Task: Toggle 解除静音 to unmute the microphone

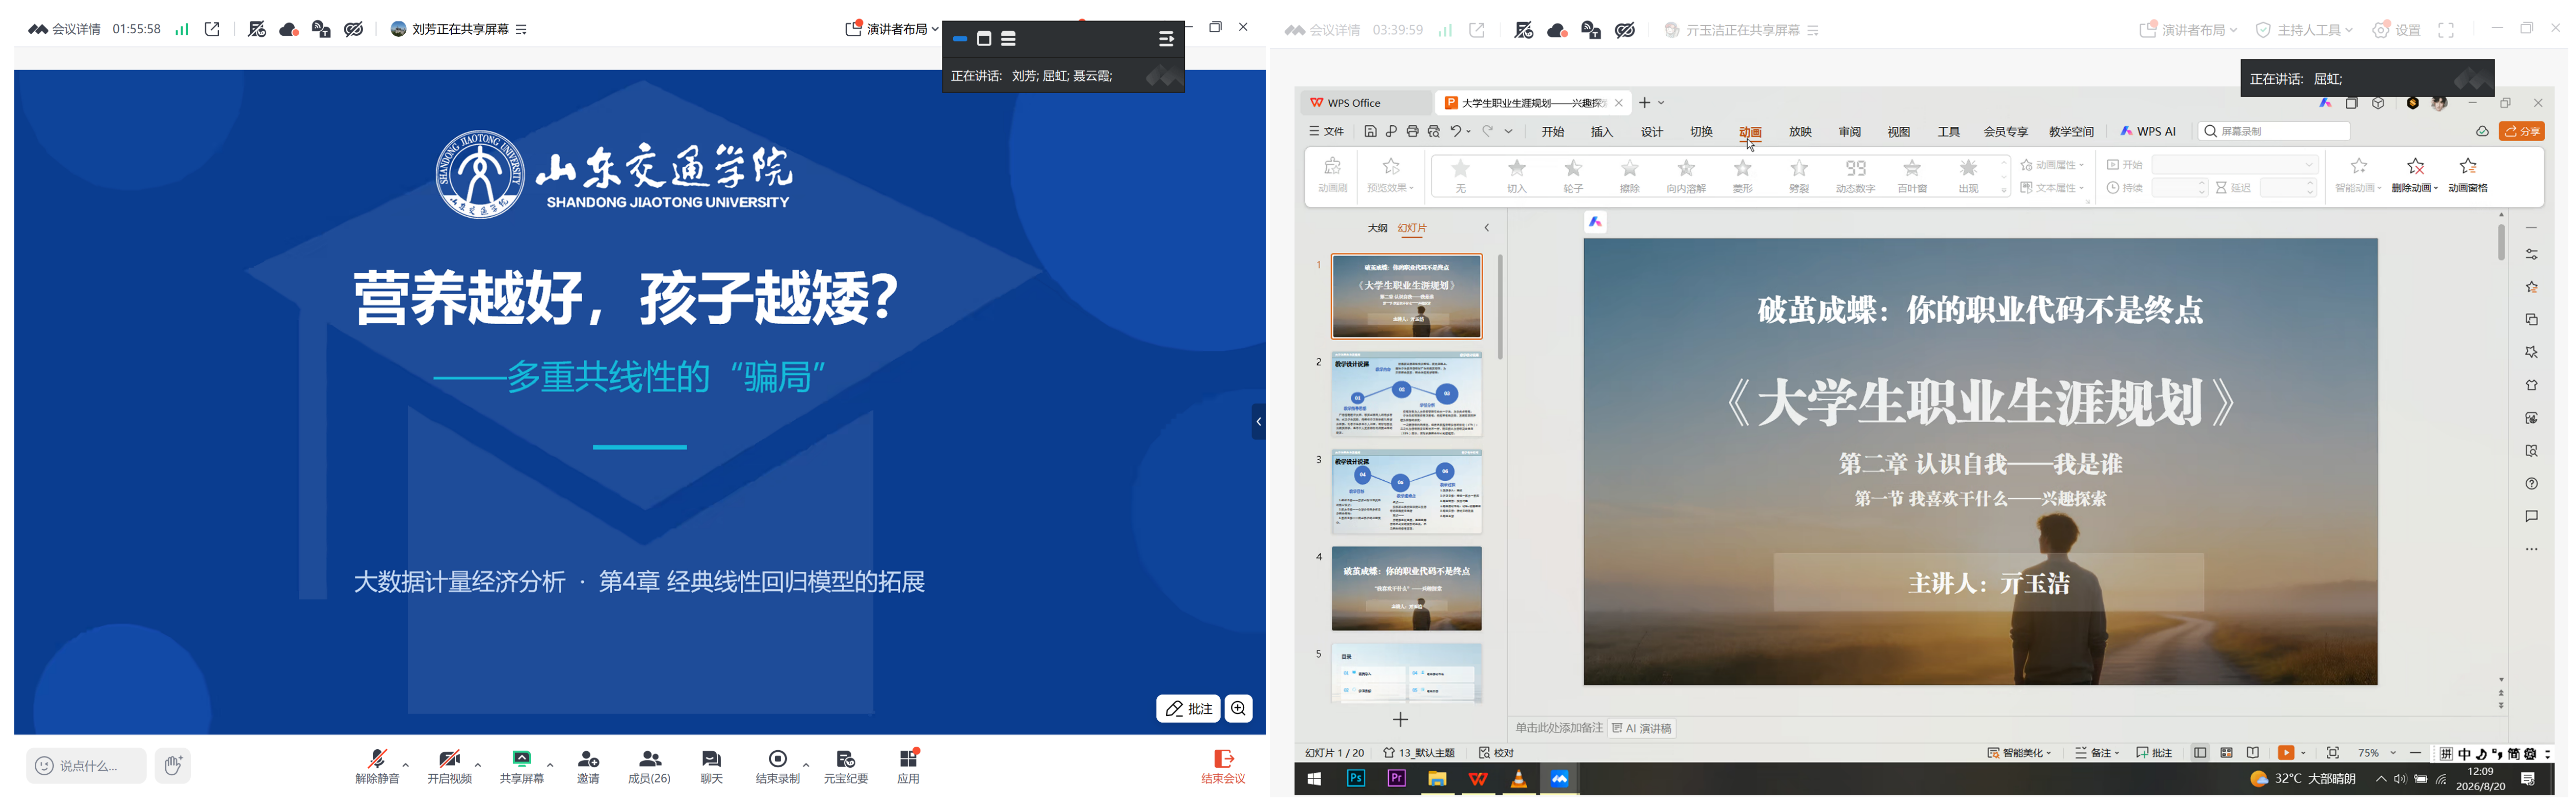Action: click(x=378, y=766)
